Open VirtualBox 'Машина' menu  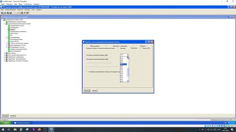[x=10, y=4]
